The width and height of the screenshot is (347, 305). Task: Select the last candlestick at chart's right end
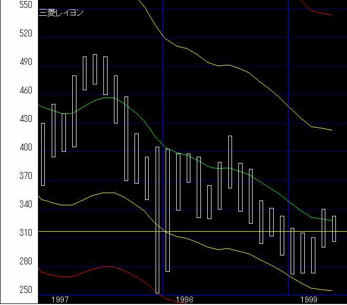pyautogui.click(x=334, y=228)
